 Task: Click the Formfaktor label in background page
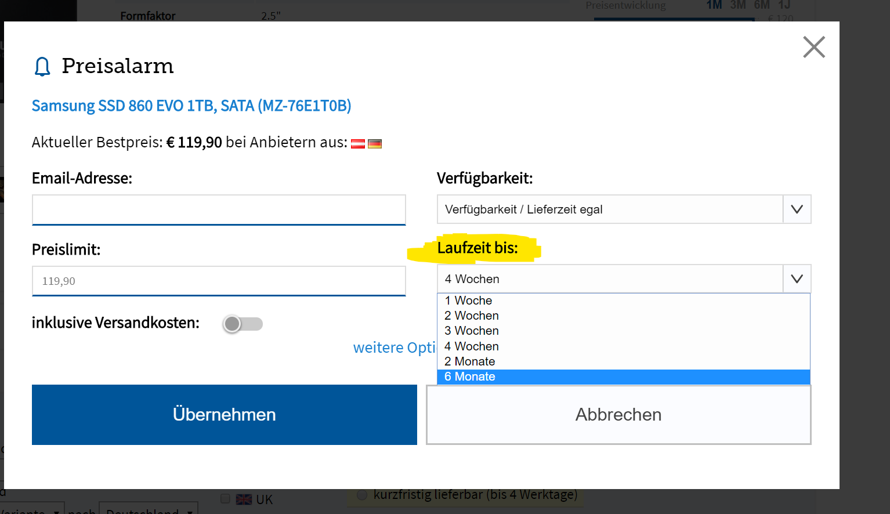click(148, 16)
